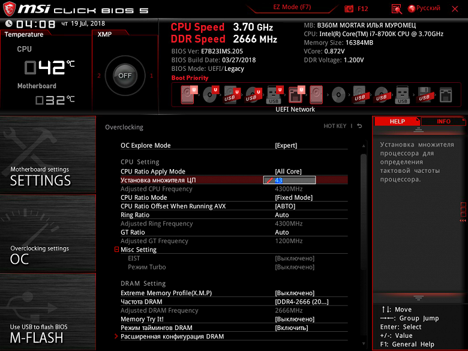The image size is (468, 351).
Task: Select the legacy USB CD boot icon
Action: tap(382, 95)
